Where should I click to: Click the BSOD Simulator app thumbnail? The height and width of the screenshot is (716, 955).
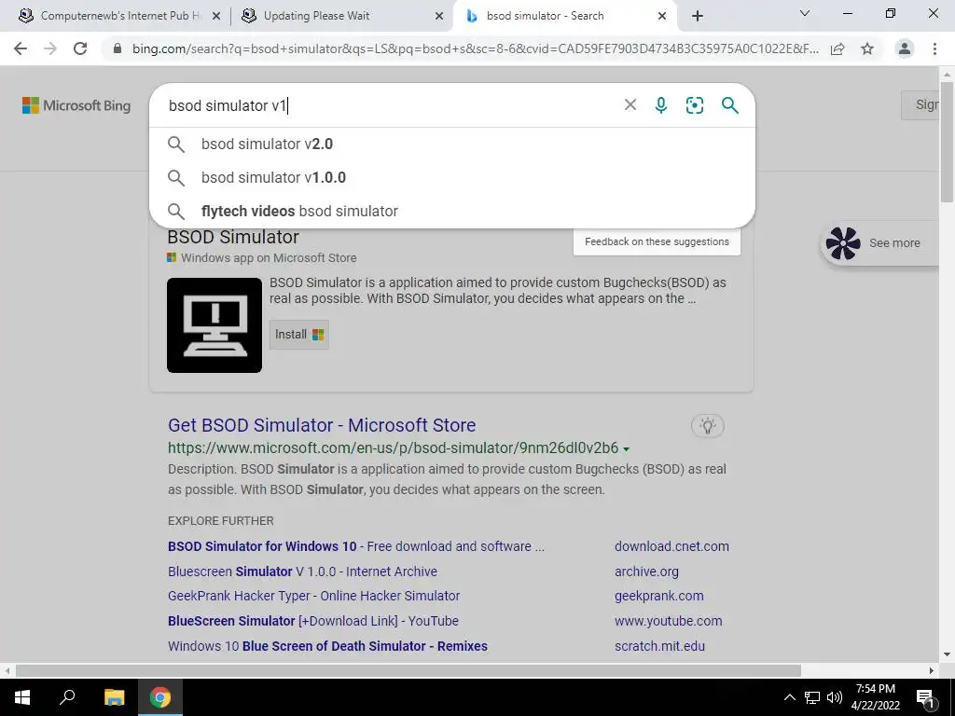215,325
